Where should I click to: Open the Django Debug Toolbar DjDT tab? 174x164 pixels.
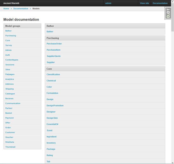click(x=168, y=13)
